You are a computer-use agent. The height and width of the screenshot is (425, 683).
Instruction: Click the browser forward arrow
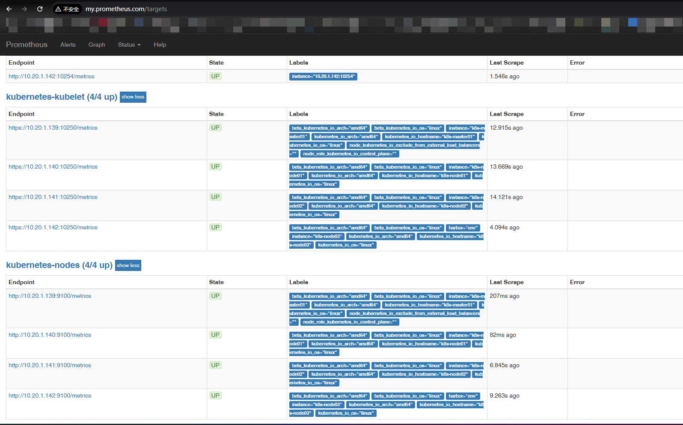[24, 9]
